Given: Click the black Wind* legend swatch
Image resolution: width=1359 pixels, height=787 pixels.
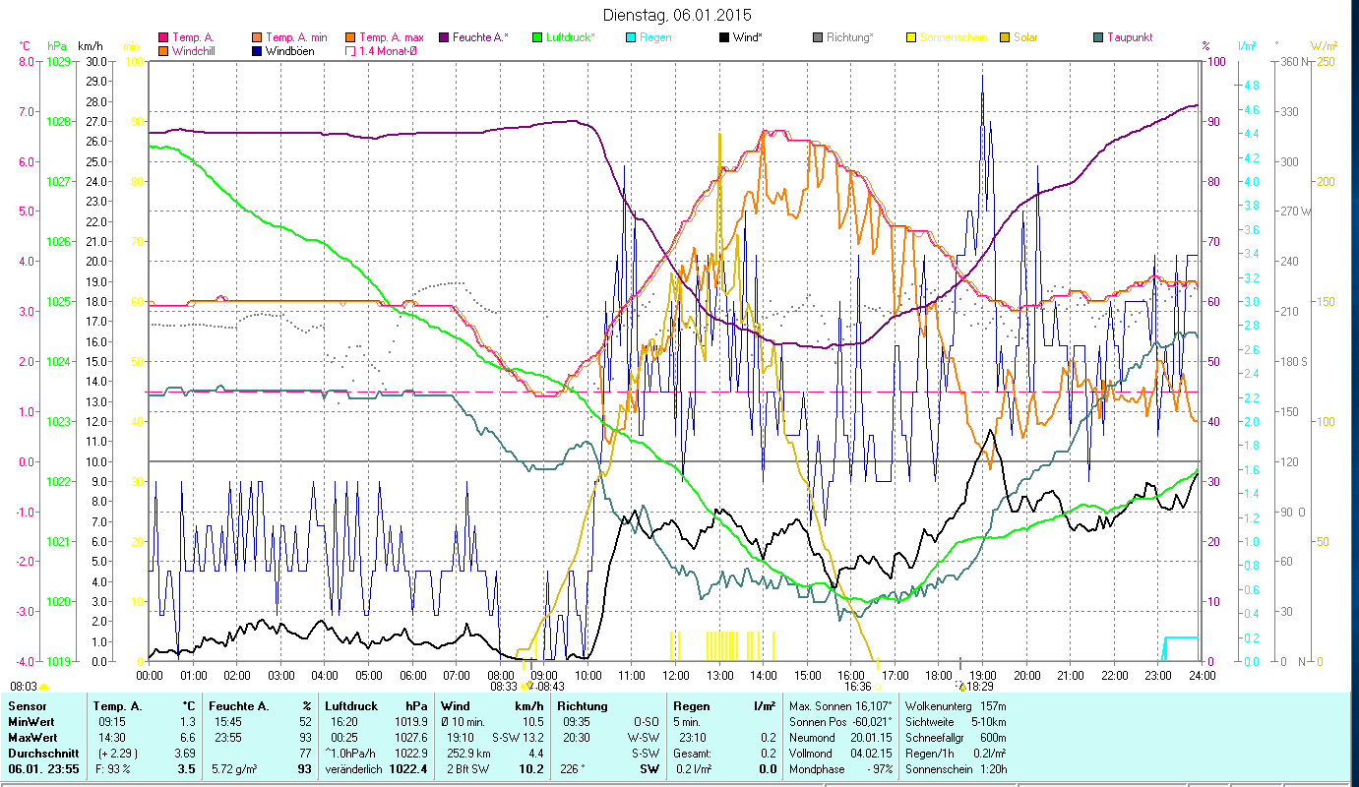Looking at the screenshot, I should coord(724,37).
